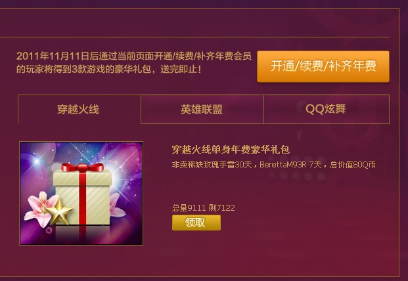Click the red vertical ribbon on the gift box

coord(83,199)
